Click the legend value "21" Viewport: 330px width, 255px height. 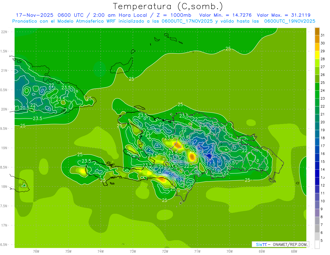click(323, 114)
